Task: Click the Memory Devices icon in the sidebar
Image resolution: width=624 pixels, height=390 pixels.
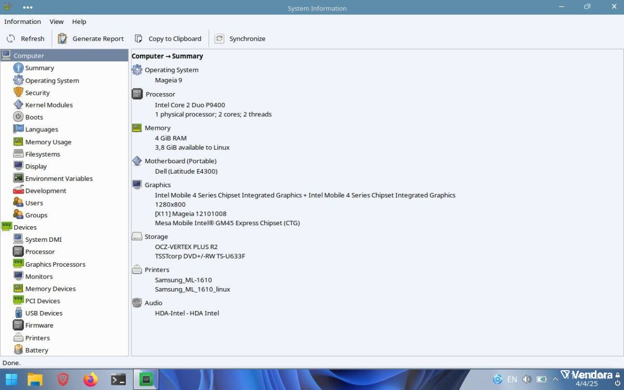Action: pyautogui.click(x=18, y=289)
